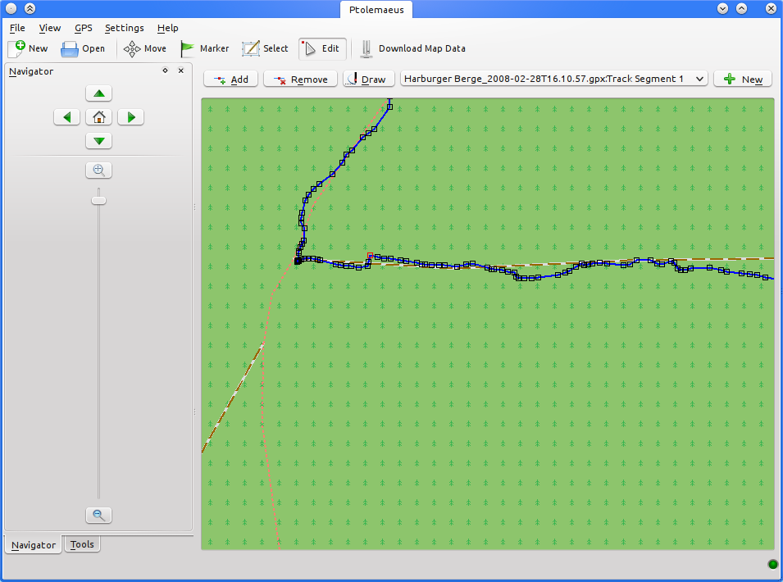Image resolution: width=783 pixels, height=582 pixels.
Task: Toggle the Edit mode button
Action: (321, 48)
